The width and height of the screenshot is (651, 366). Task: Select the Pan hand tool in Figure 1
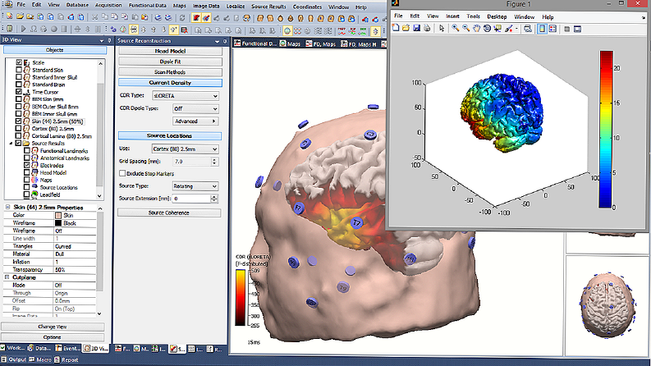pos(477,28)
